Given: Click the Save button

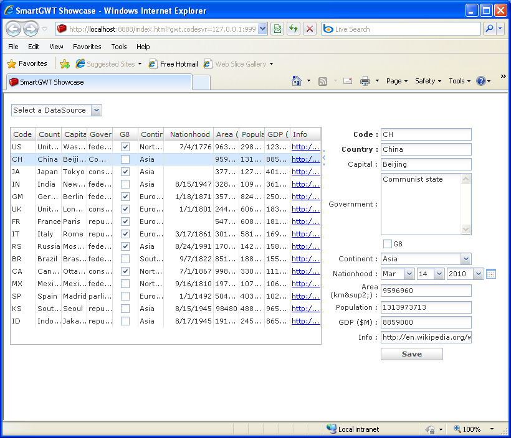Looking at the screenshot, I should click(411, 354).
